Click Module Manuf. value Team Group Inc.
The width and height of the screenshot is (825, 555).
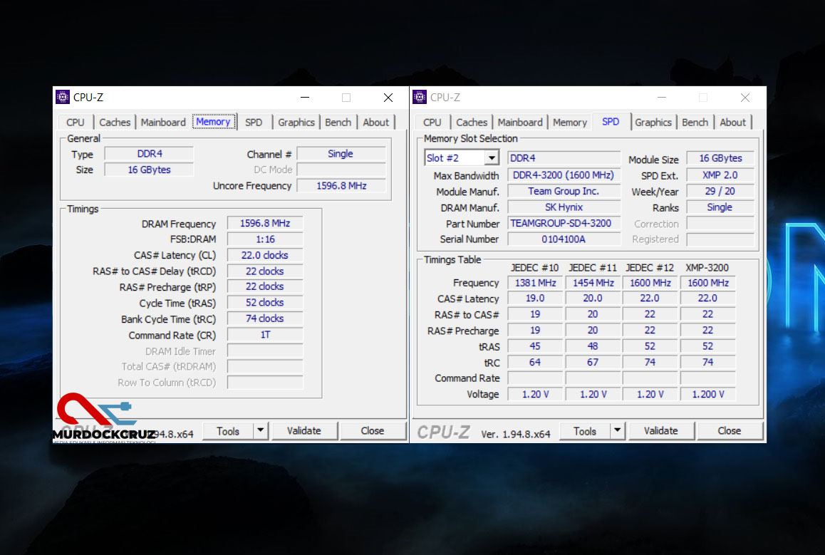pyautogui.click(x=564, y=191)
